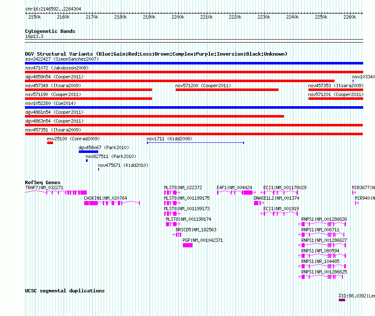375x316 pixels.
Task: Select the ECI1|NM_001178029 gene label
Action: click(x=285, y=187)
